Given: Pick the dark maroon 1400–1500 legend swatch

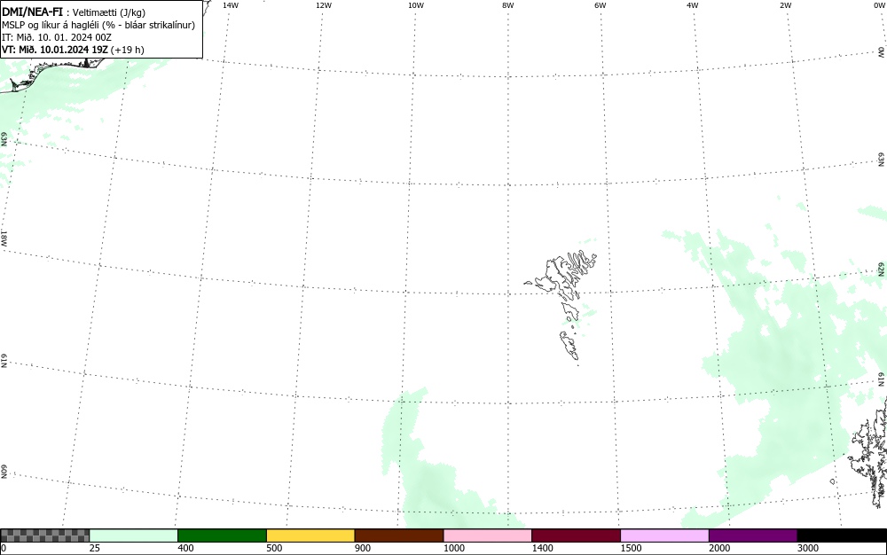Looking at the screenshot, I should click(x=576, y=535).
